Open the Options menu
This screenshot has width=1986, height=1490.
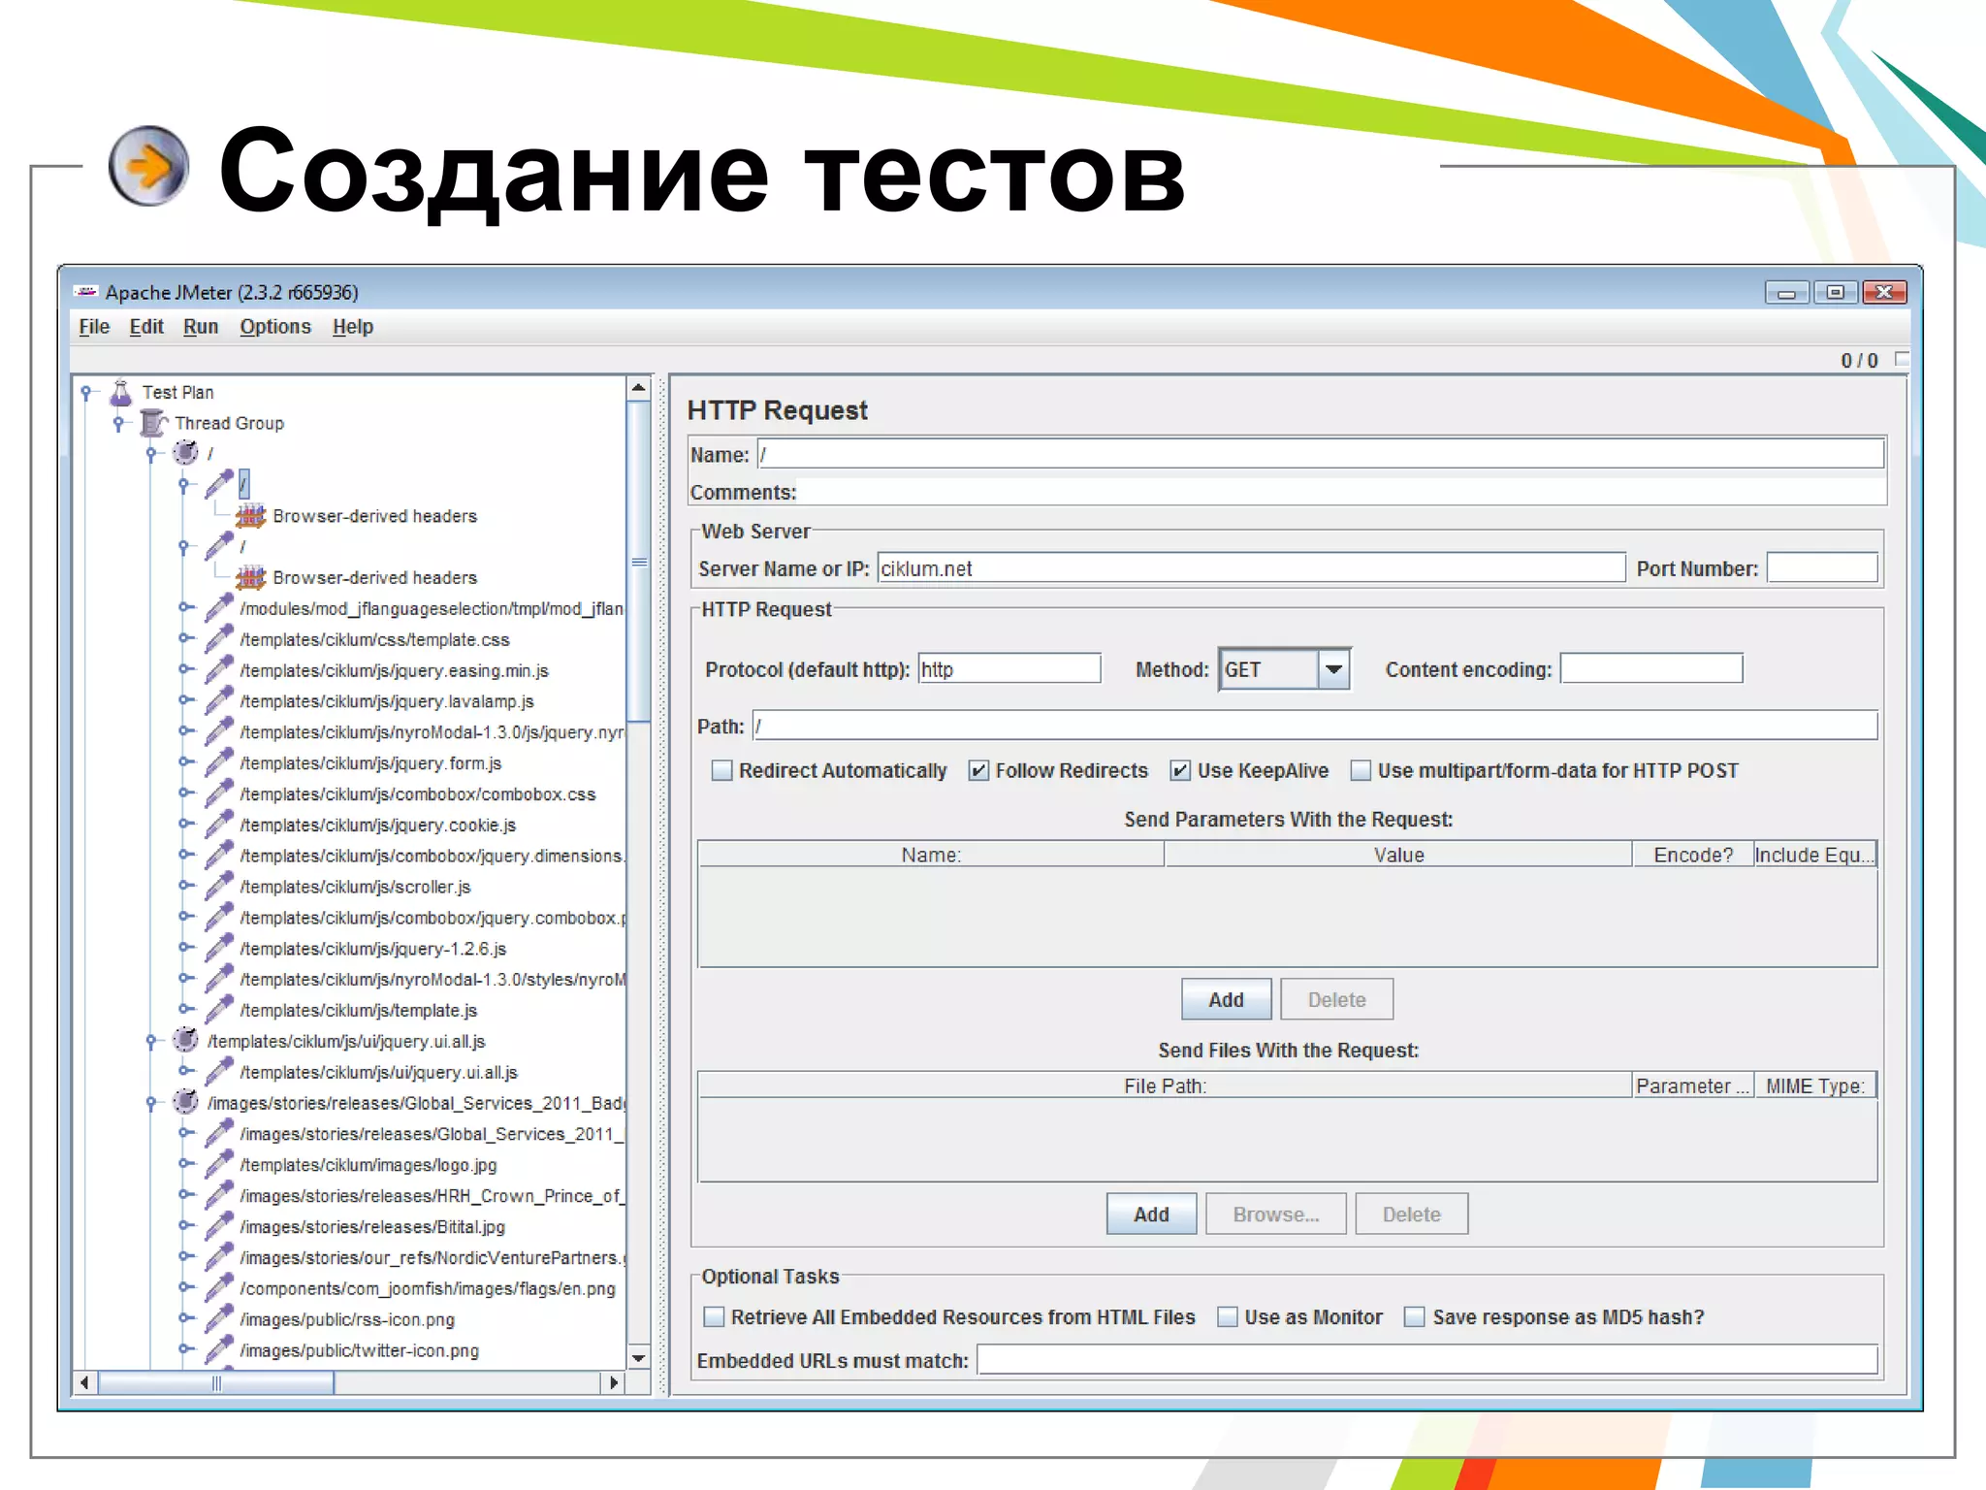click(275, 327)
